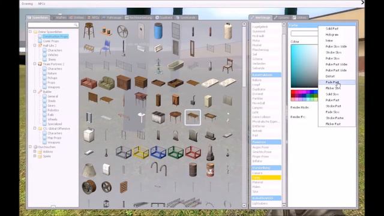
Task: Switch to the Utilities tab
Action: [299, 17]
